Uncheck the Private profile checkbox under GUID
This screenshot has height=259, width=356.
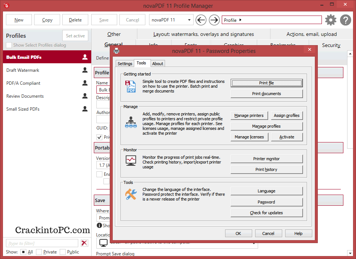pyautogui.click(x=99, y=137)
